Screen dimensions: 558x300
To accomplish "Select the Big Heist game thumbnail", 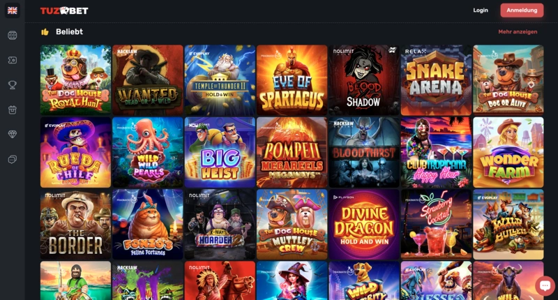I will [220, 152].
